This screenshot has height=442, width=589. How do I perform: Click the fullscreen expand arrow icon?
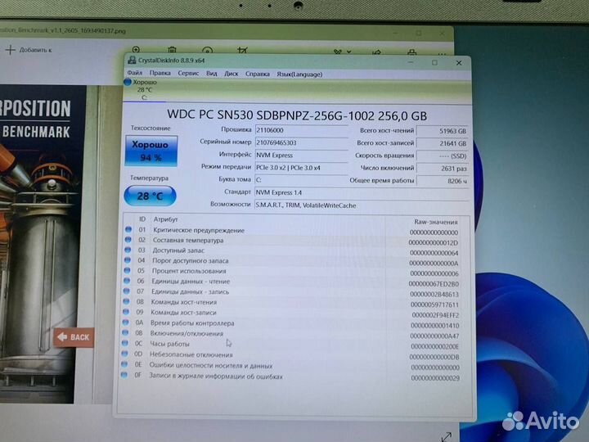point(447,437)
